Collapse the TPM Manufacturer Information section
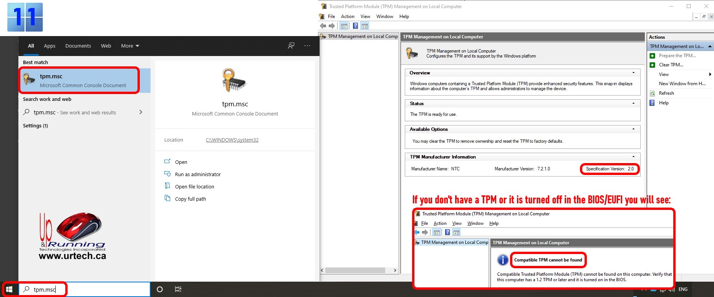This screenshot has width=714, height=297. pos(633,157)
